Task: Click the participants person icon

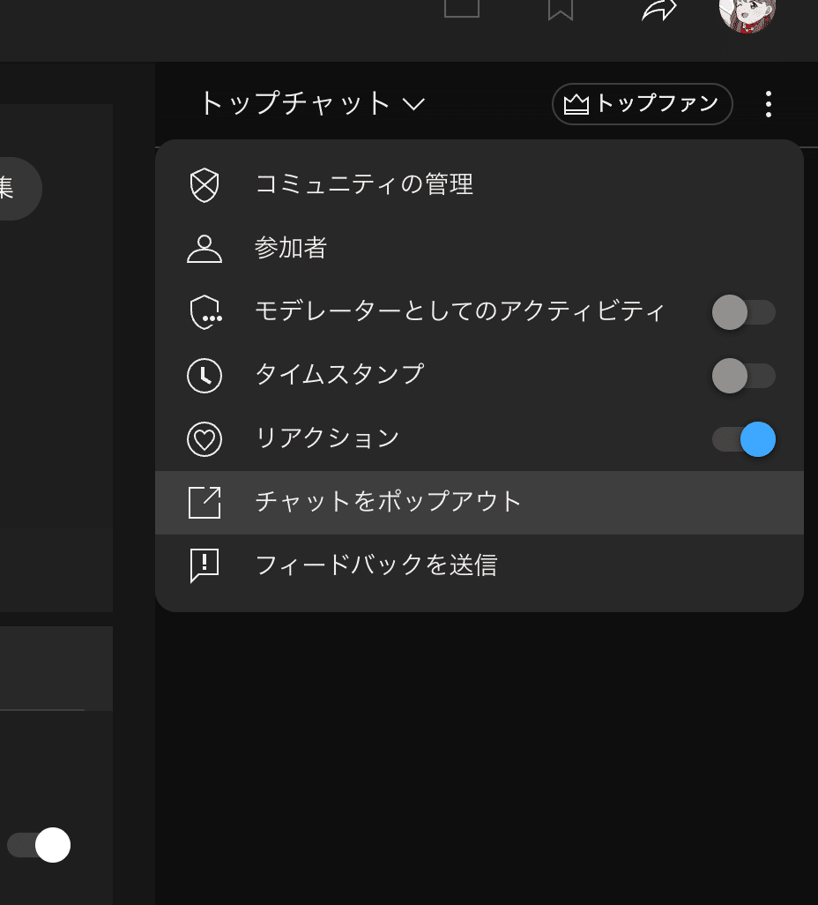Action: [204, 249]
